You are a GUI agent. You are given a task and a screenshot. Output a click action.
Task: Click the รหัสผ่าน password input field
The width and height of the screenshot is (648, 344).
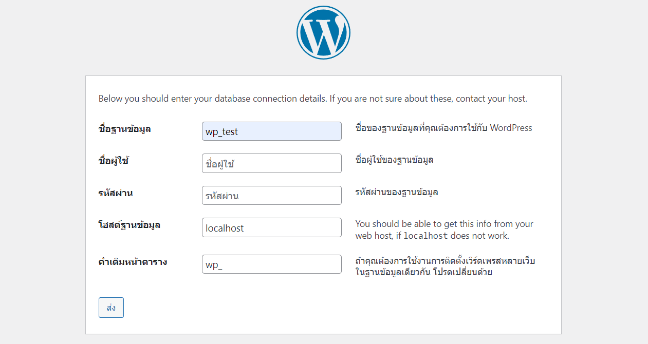tap(272, 196)
